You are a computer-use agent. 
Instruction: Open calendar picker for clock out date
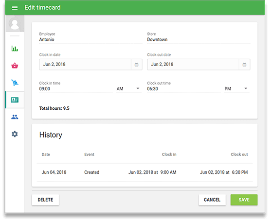[244, 65]
